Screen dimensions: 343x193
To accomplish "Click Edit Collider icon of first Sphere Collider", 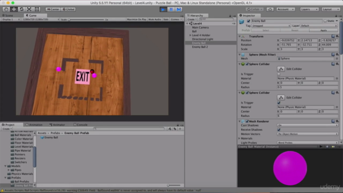I will 281,69.
